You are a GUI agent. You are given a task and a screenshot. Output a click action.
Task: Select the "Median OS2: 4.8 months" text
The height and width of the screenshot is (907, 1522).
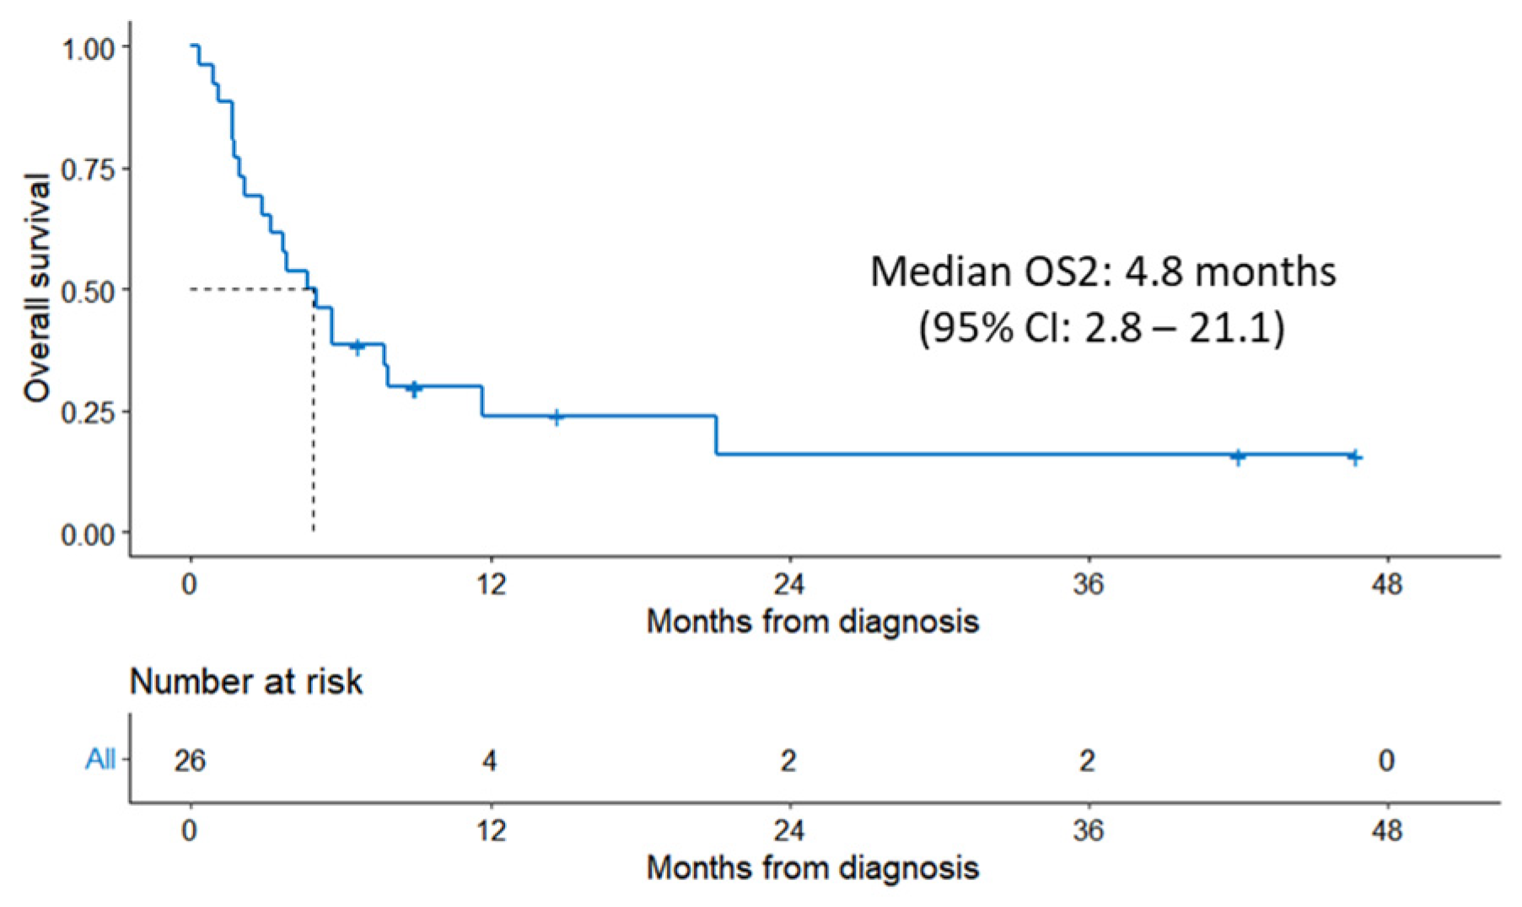[x=1102, y=272]
